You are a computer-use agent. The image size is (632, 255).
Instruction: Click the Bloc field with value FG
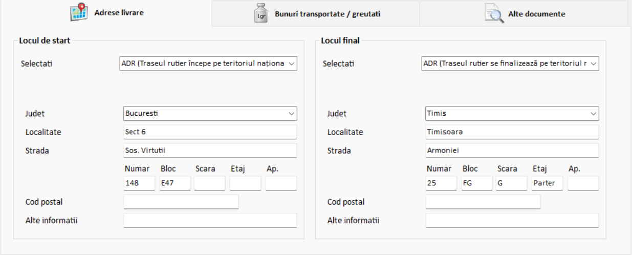(476, 183)
